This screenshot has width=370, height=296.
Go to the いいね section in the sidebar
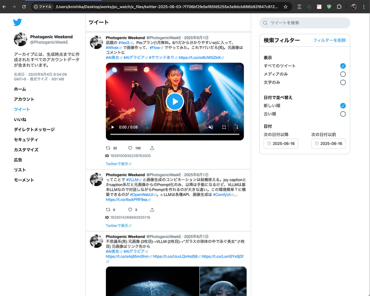tap(19, 119)
